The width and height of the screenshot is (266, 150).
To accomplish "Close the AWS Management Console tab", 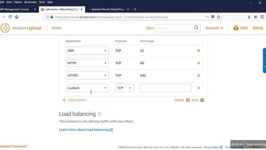I will [35, 9].
